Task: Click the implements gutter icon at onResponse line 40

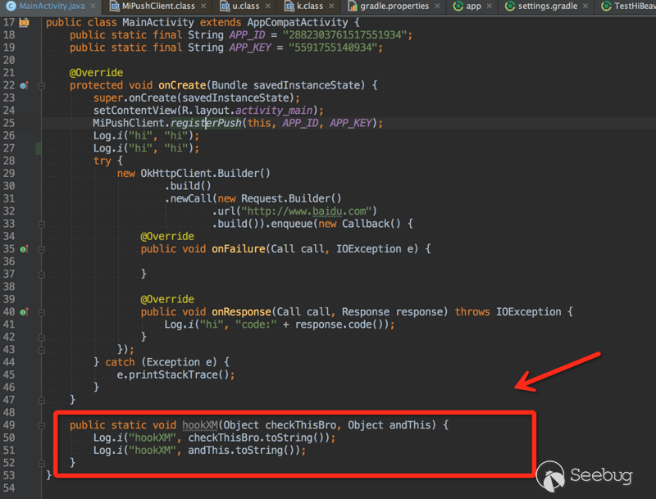Action: coord(25,312)
